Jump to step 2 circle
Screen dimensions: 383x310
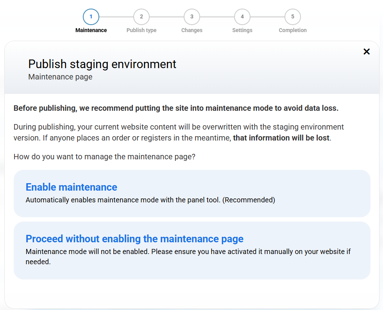141,17
